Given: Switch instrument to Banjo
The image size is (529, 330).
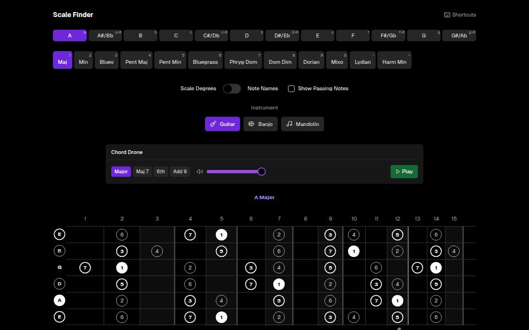Looking at the screenshot, I should click(x=262, y=124).
